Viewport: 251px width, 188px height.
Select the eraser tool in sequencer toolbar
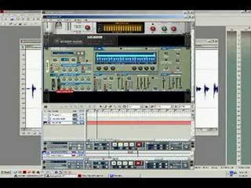pyautogui.click(x=110, y=107)
